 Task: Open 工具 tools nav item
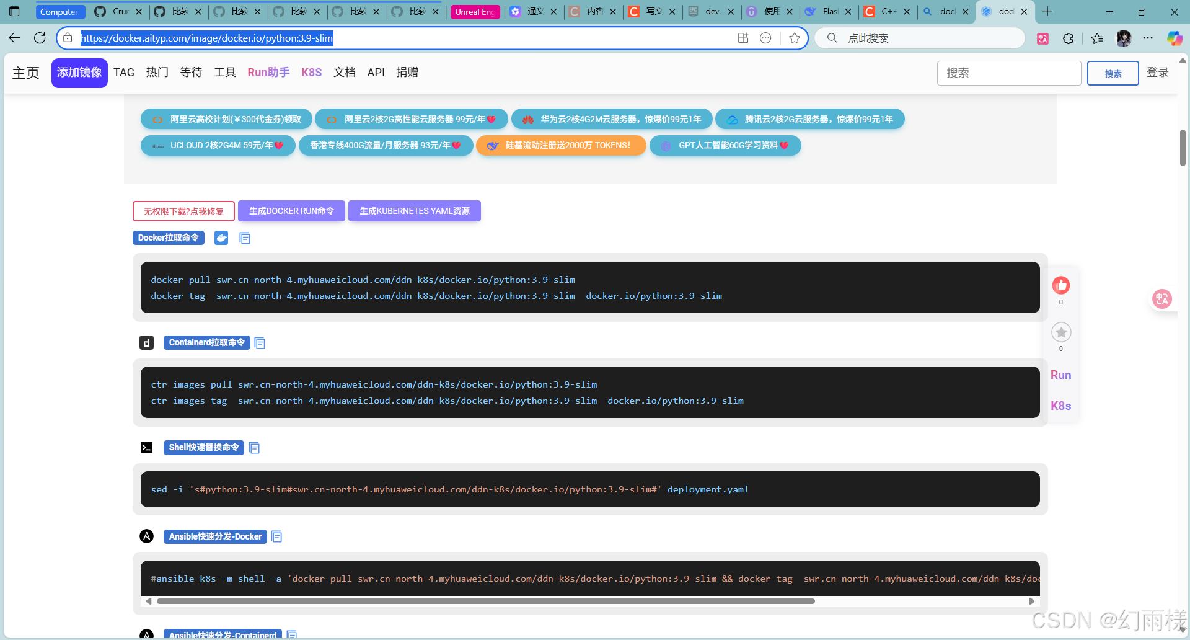pyautogui.click(x=225, y=73)
